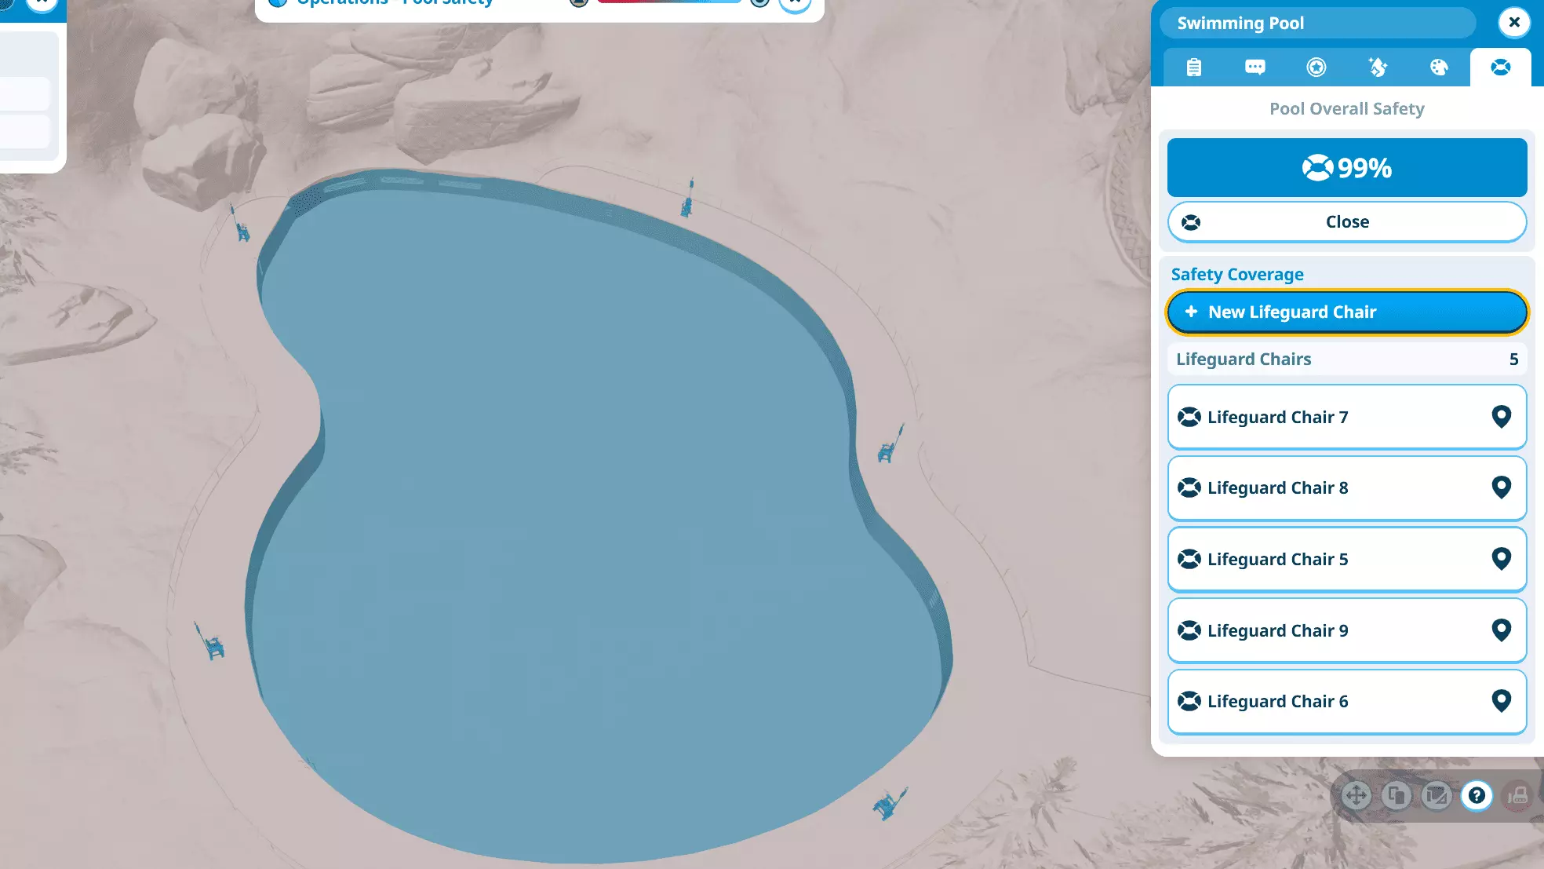Select the lifebuoy pool safety tab
The width and height of the screenshot is (1544, 869).
[1500, 68]
